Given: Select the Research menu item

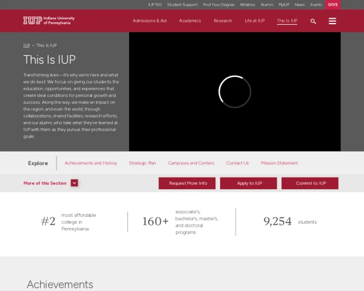Looking at the screenshot, I should [x=223, y=21].
